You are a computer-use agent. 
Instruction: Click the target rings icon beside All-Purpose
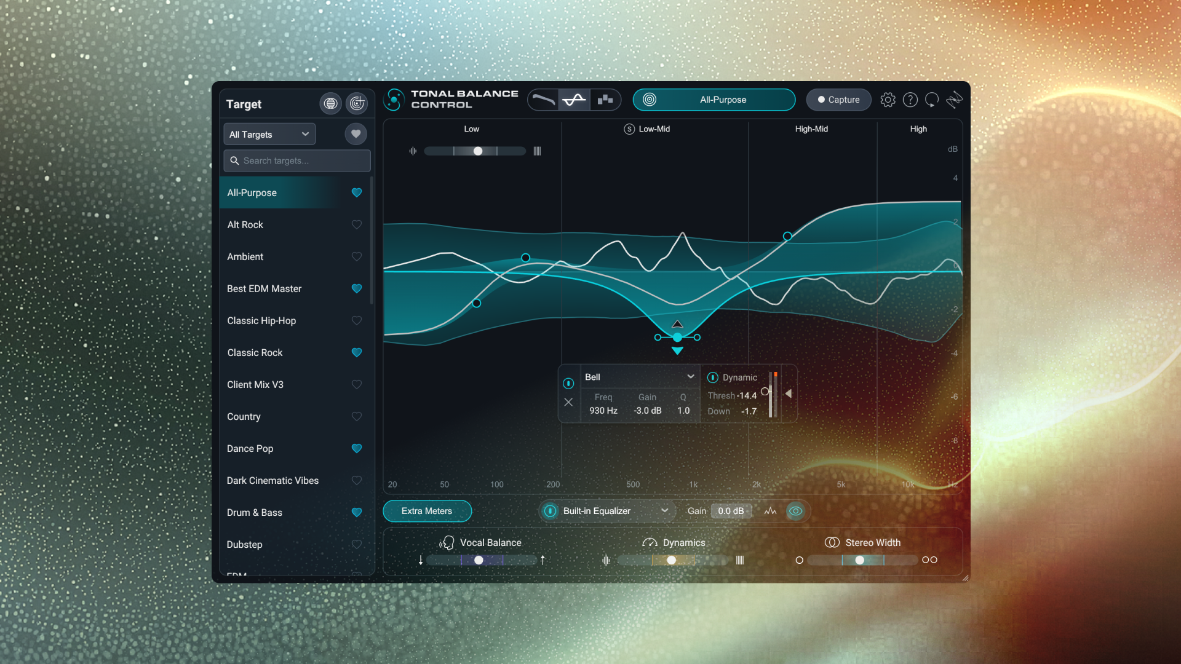click(650, 100)
